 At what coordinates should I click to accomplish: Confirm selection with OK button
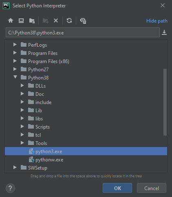point(117,188)
